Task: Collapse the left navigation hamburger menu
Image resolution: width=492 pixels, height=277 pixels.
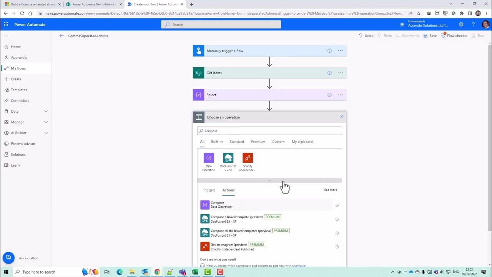Action: pos(6,36)
